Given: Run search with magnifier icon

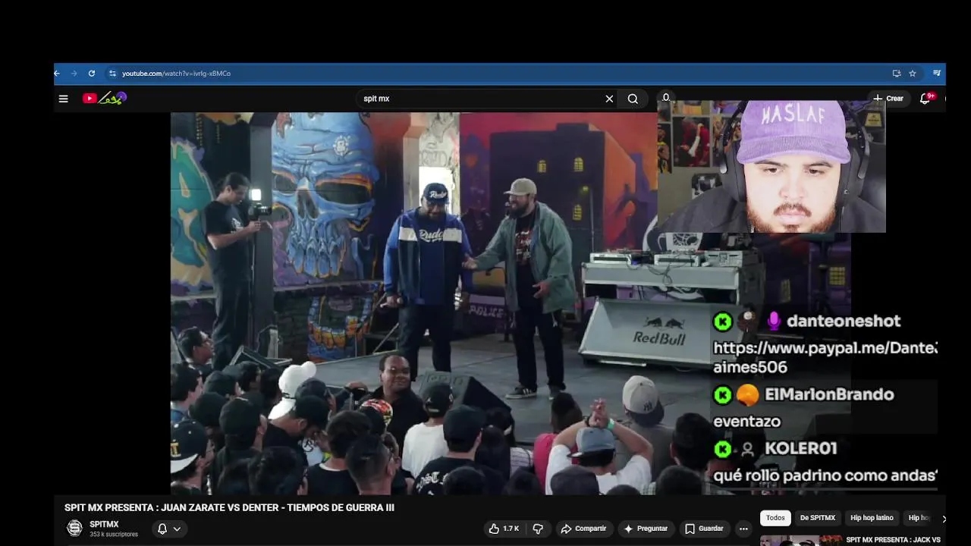Looking at the screenshot, I should tap(633, 99).
